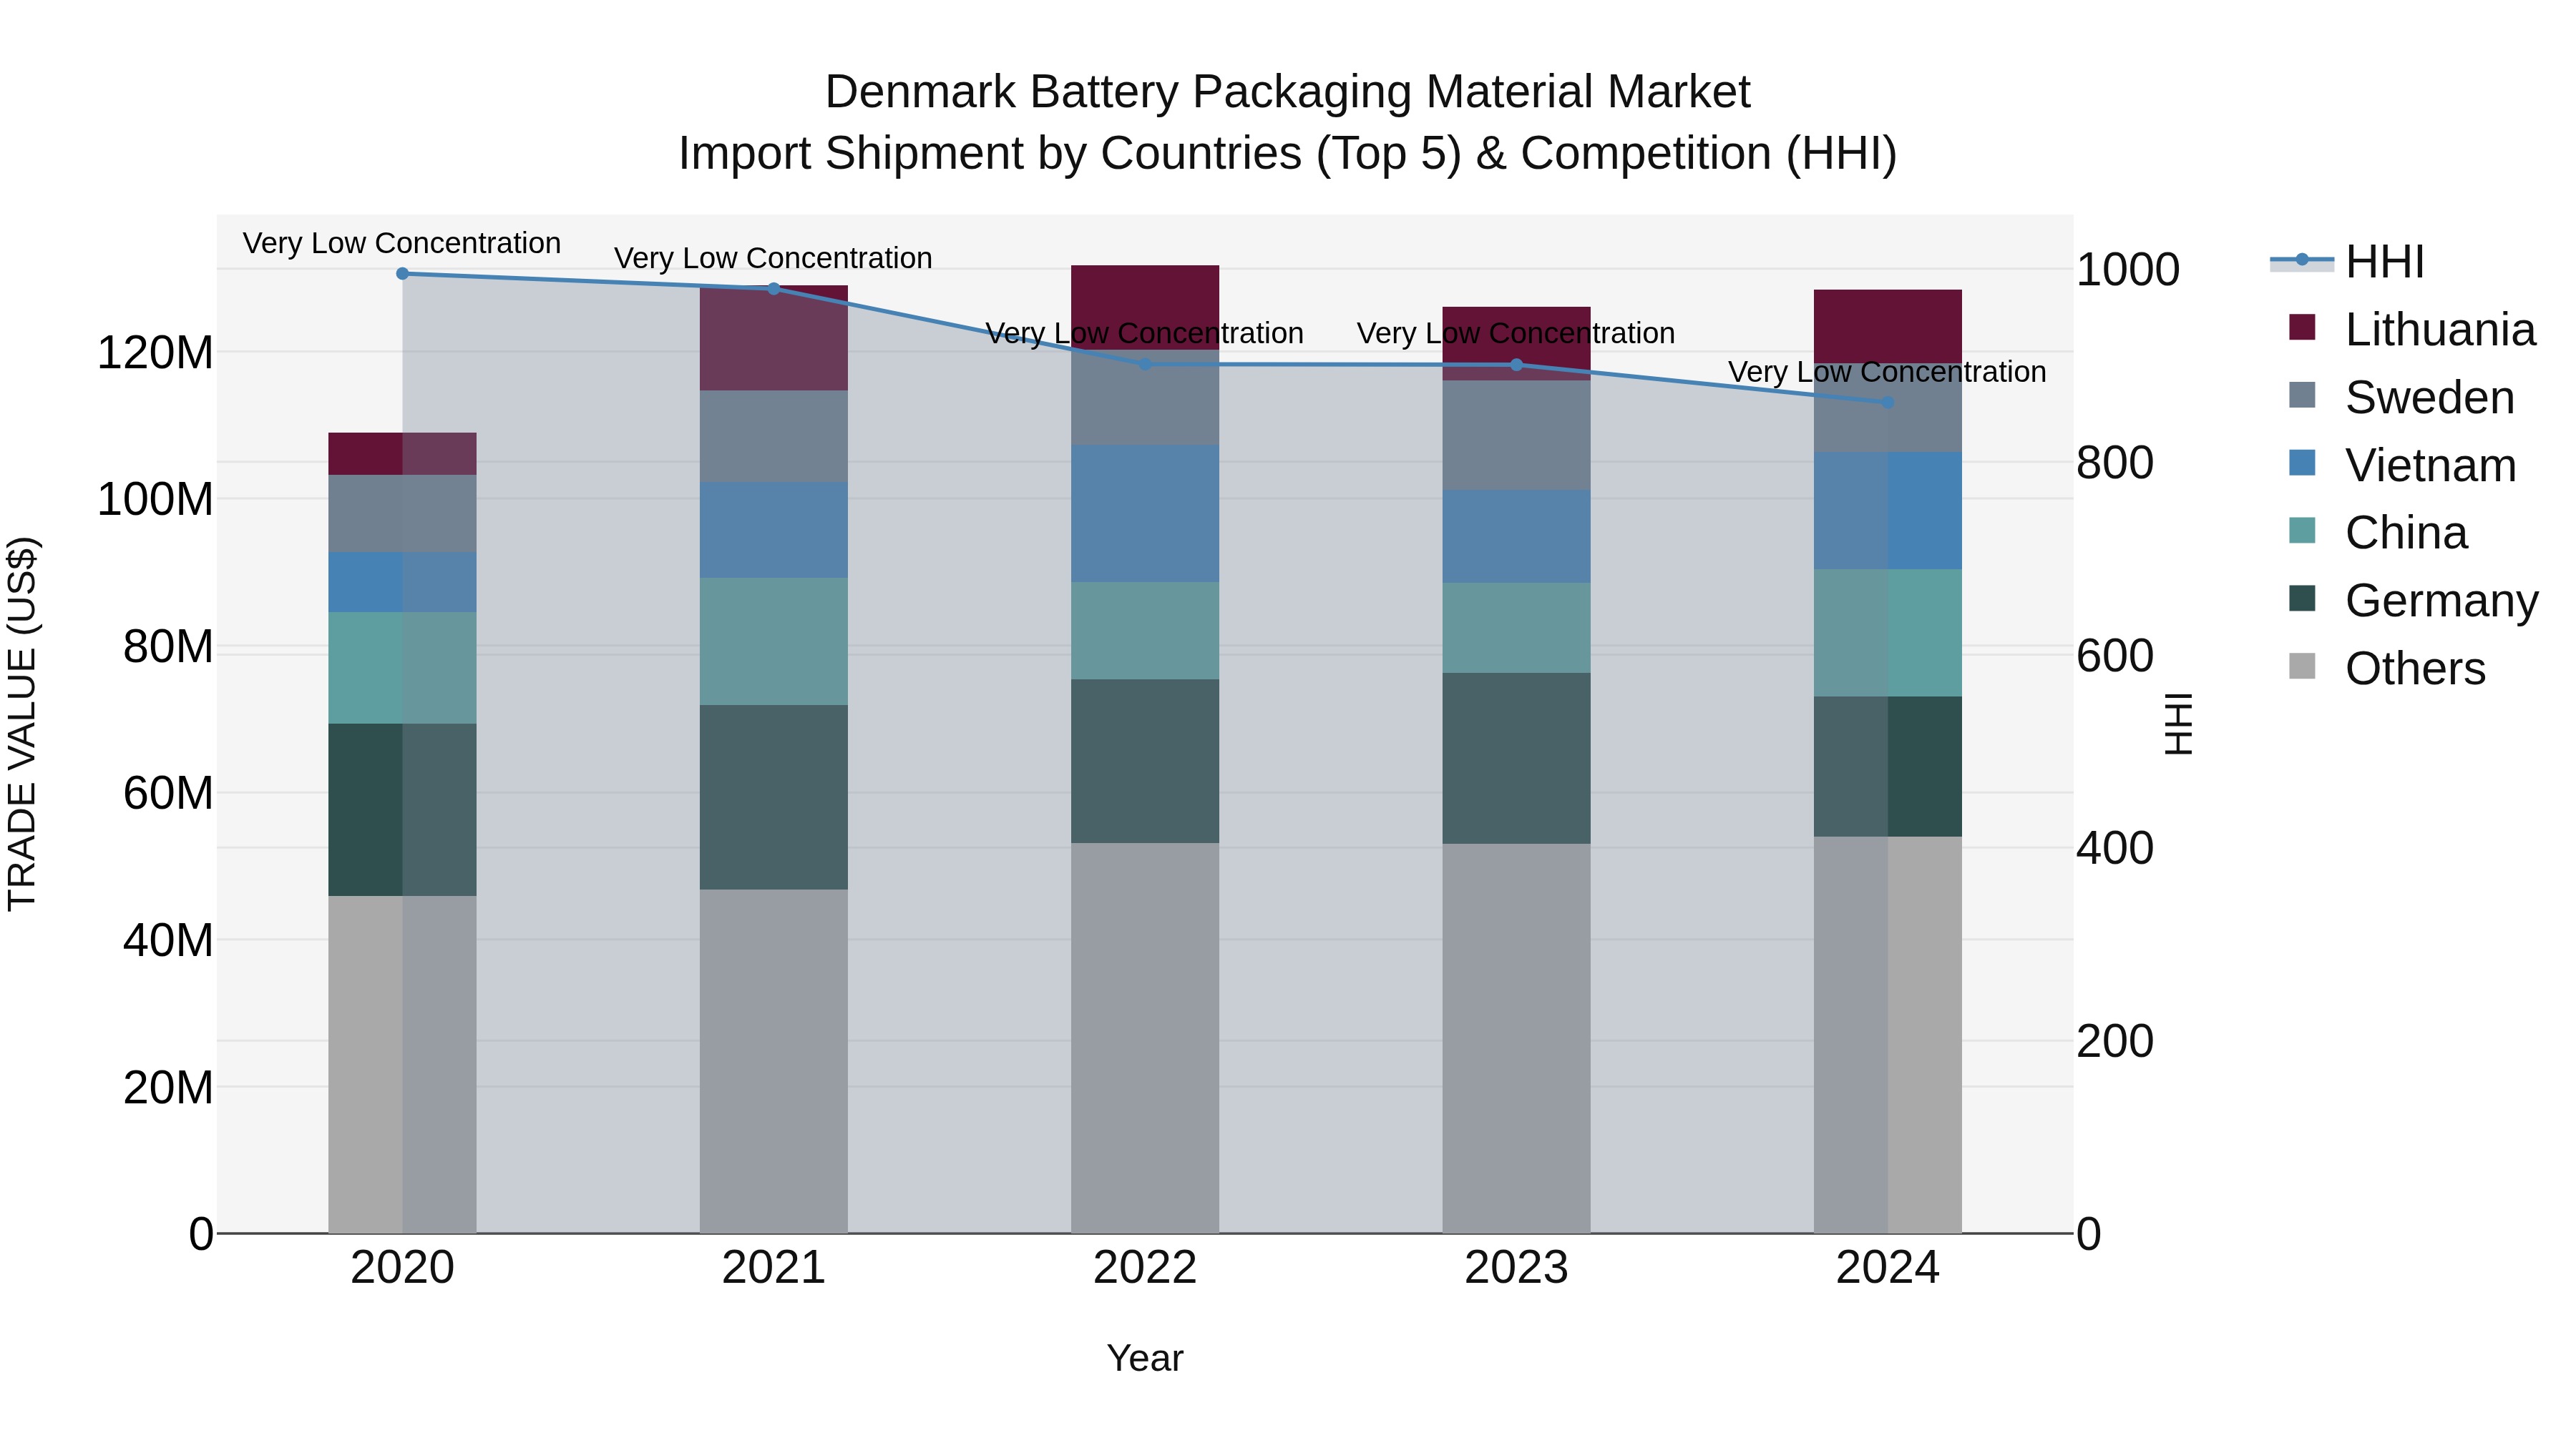Select the 2022 Germany bar segment

click(x=1145, y=761)
